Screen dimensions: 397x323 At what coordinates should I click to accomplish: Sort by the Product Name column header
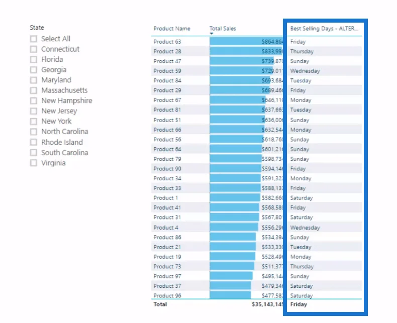[172, 29]
